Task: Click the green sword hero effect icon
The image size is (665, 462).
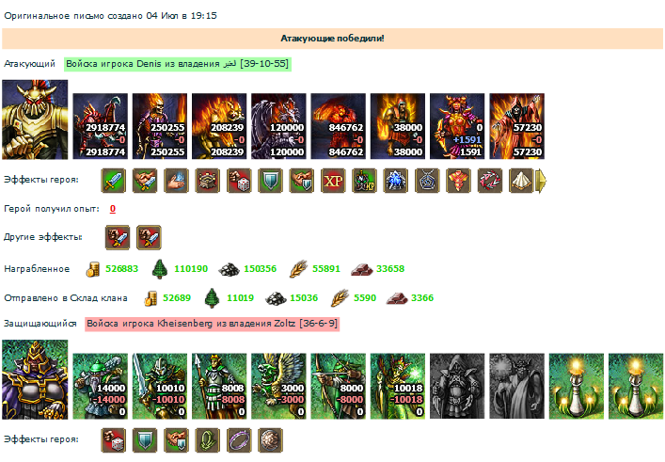Action: (x=113, y=181)
